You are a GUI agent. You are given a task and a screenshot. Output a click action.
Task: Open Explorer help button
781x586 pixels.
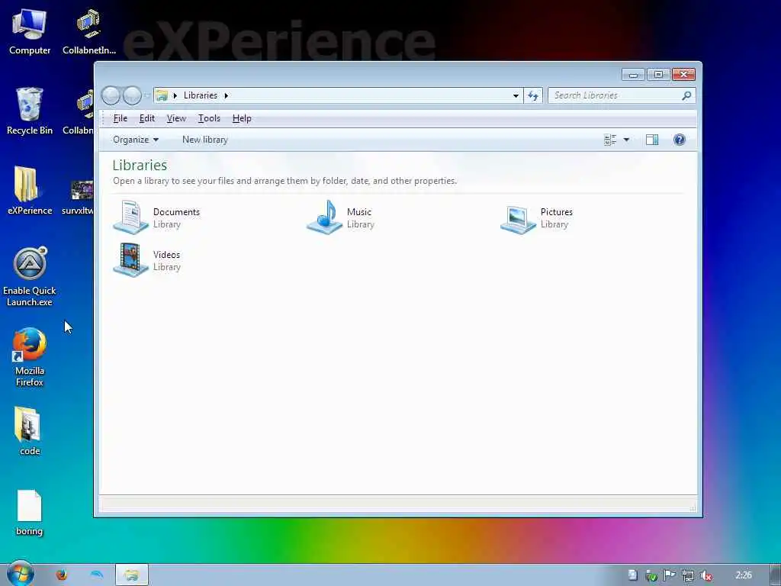680,140
